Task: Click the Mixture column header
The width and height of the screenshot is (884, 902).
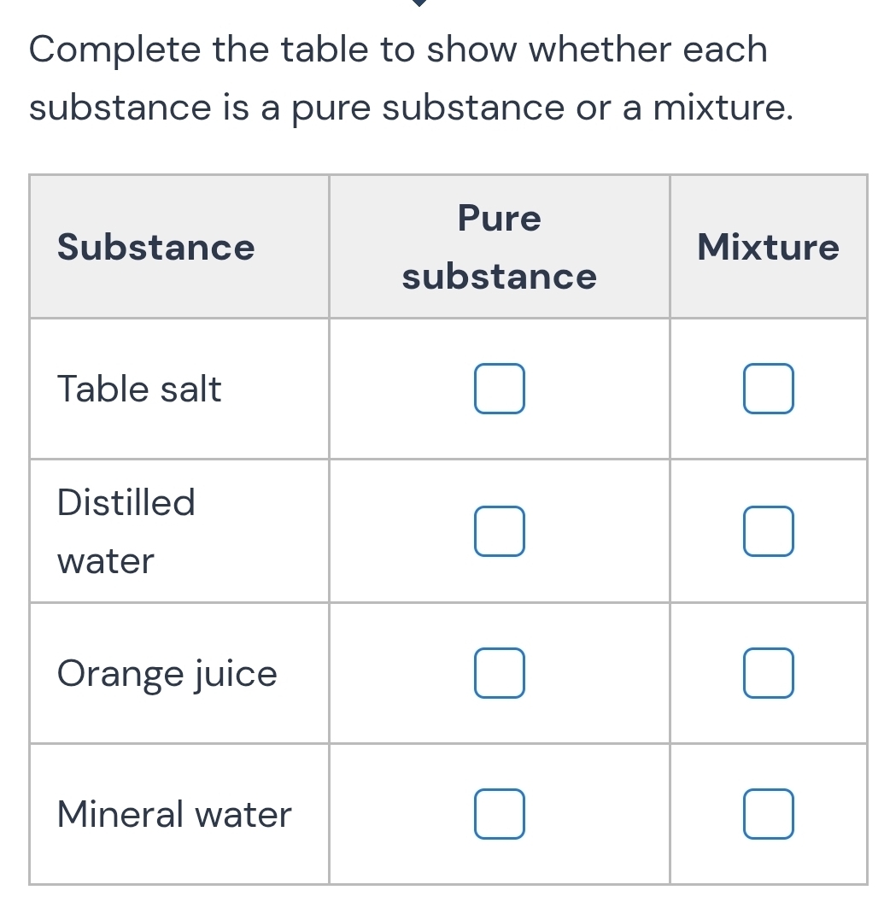Action: tap(767, 247)
